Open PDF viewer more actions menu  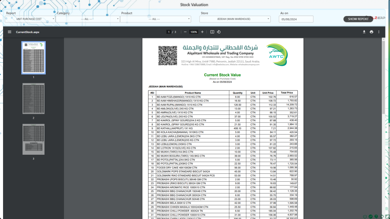coord(379,32)
